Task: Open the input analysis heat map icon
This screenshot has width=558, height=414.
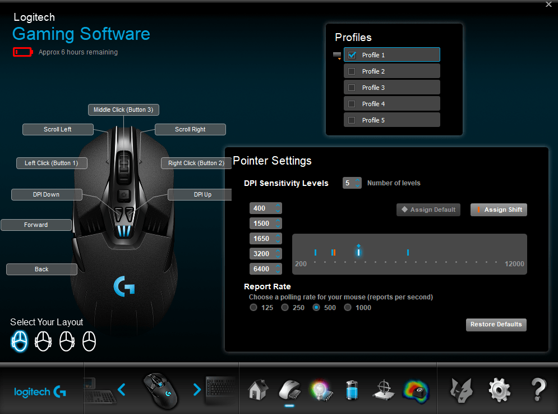Action: point(416,389)
